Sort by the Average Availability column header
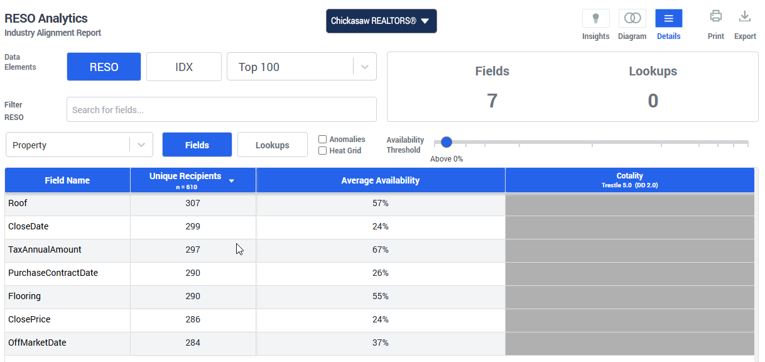Image resolution: width=765 pixels, height=362 pixels. [381, 180]
